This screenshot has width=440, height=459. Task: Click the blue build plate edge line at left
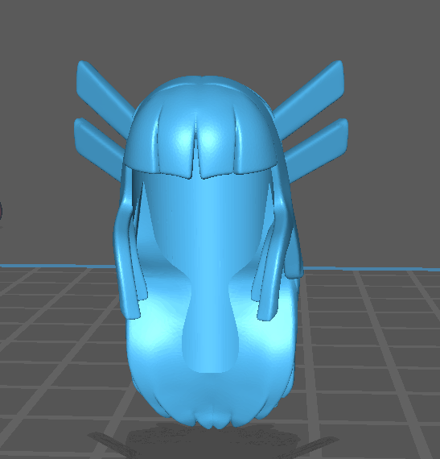point(57,266)
